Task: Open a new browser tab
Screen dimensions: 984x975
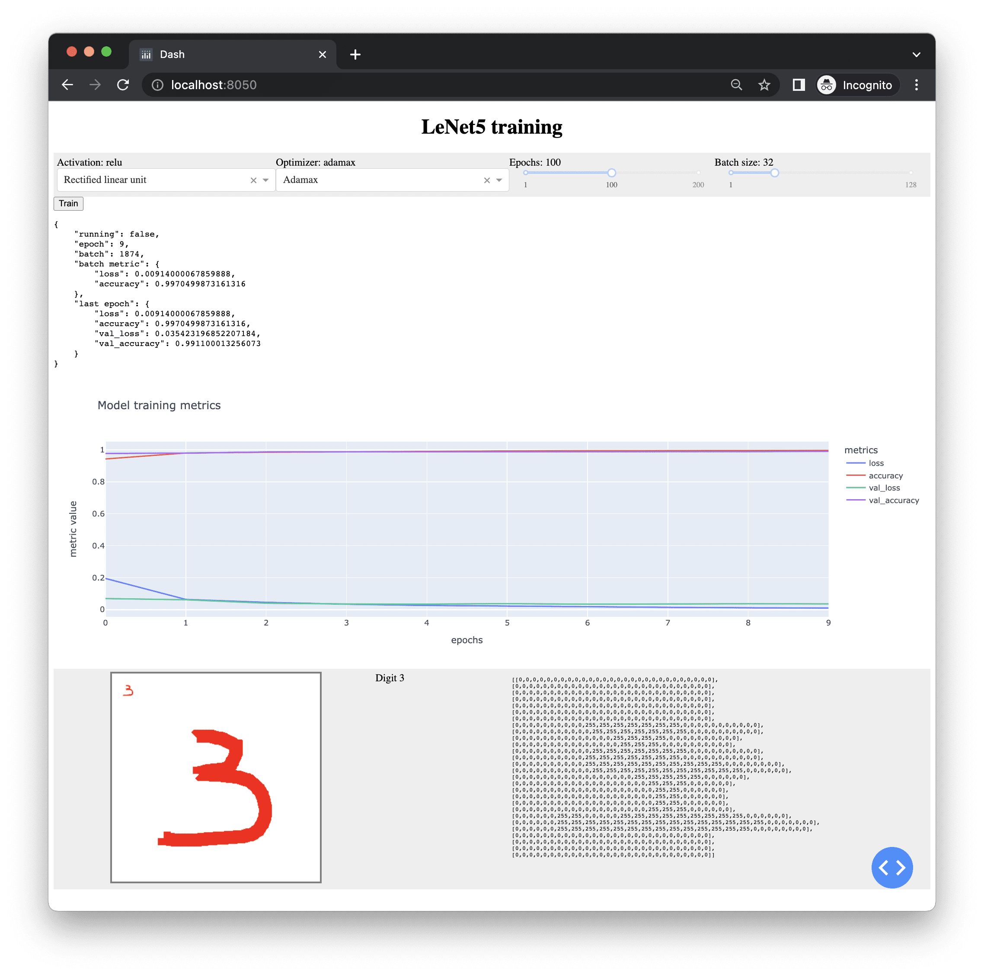Action: 355,55
